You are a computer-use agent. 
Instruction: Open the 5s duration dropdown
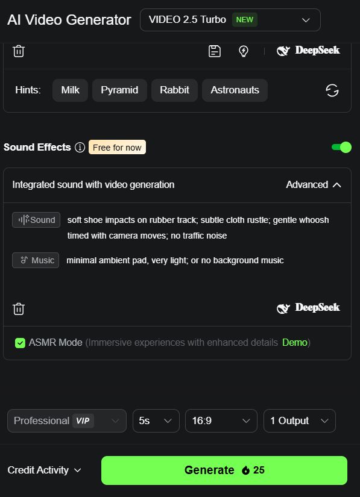156,421
